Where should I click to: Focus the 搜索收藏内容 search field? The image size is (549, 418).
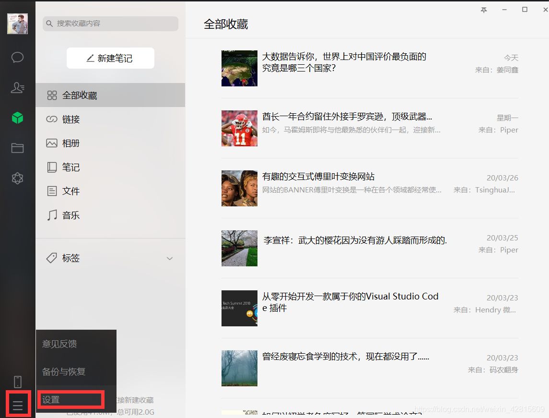(x=110, y=24)
